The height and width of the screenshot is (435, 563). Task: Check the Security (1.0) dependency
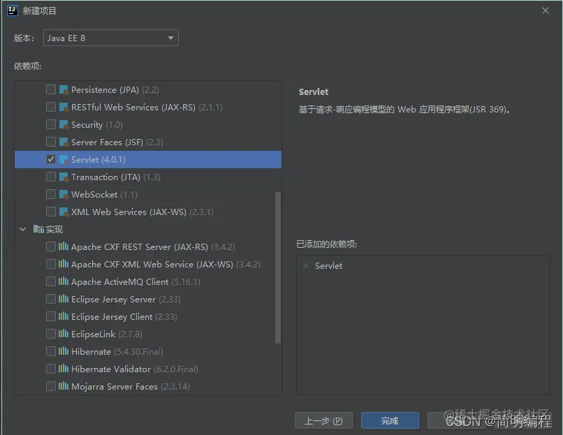tap(50, 124)
